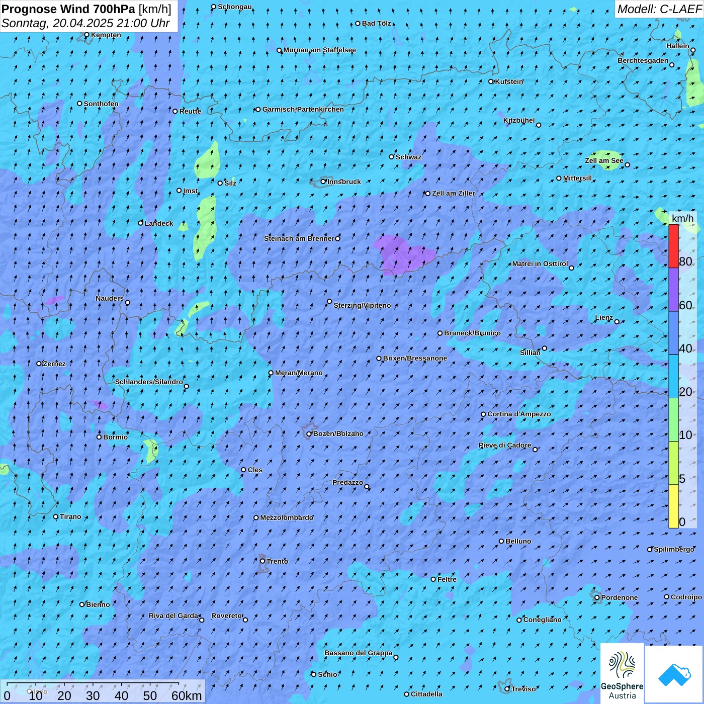Click the 'Spilimbergo' label
Image resolution: width=704 pixels, height=704 pixels.
[674, 549]
